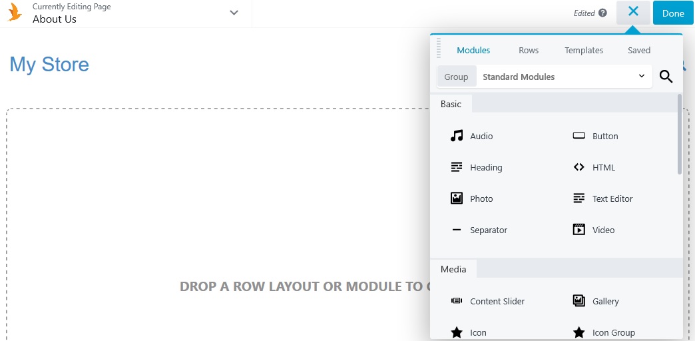Click the Separator module line icon
This screenshot has height=341, width=695.
(457, 230)
